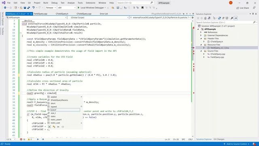Image resolution: width=259 pixels, height=146 pixels.
Task: Switch to the Error List tab
Action: [x=104, y=14]
